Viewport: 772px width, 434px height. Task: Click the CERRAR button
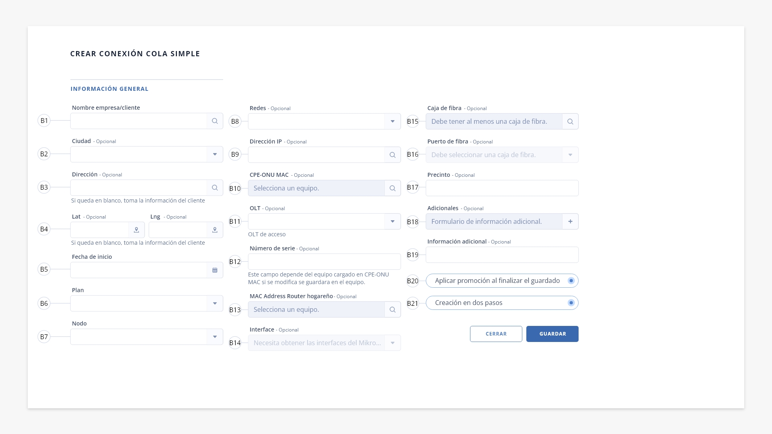[x=496, y=334]
